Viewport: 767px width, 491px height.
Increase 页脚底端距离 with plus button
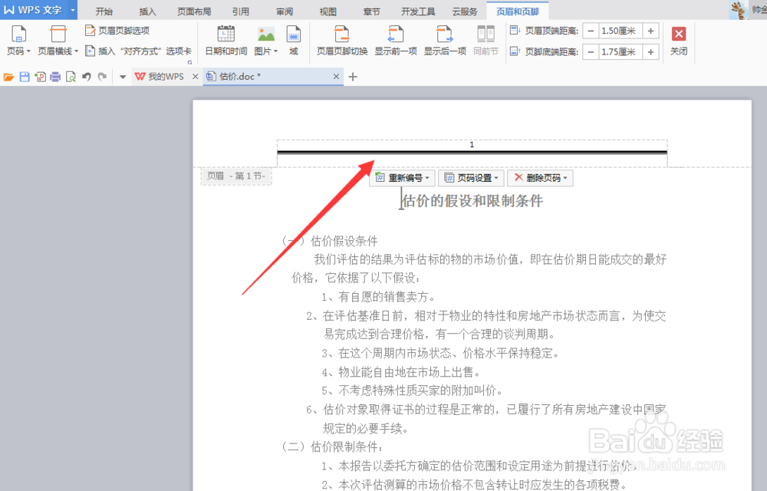coord(650,52)
